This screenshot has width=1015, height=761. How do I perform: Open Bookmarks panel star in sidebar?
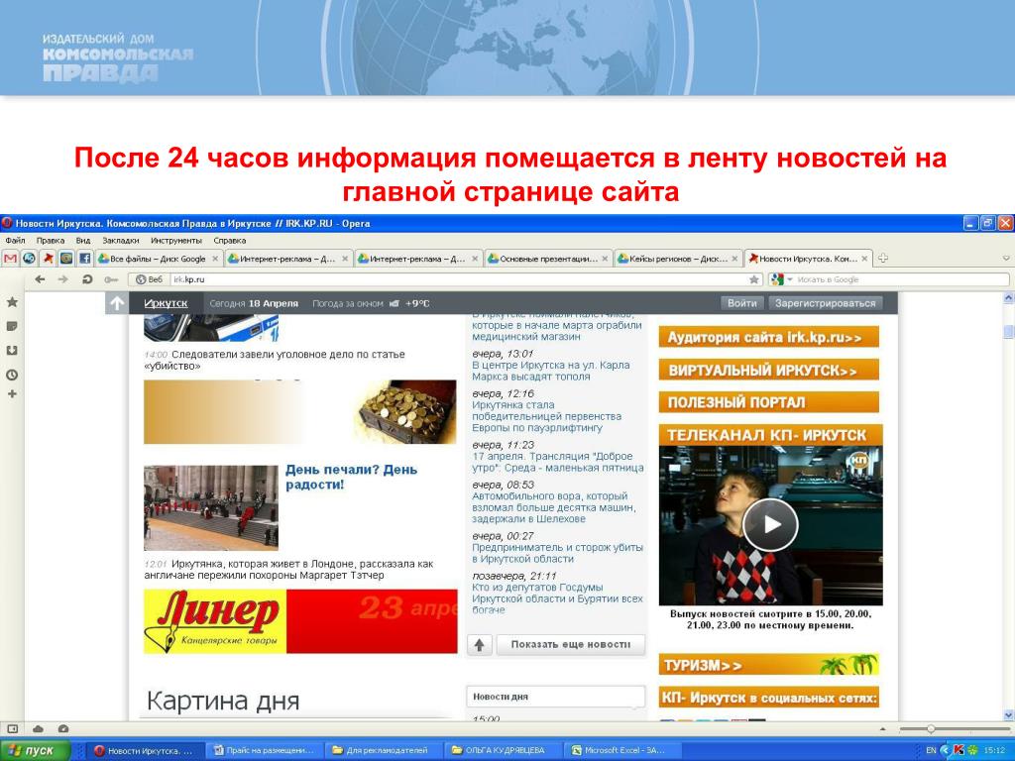coord(12,302)
